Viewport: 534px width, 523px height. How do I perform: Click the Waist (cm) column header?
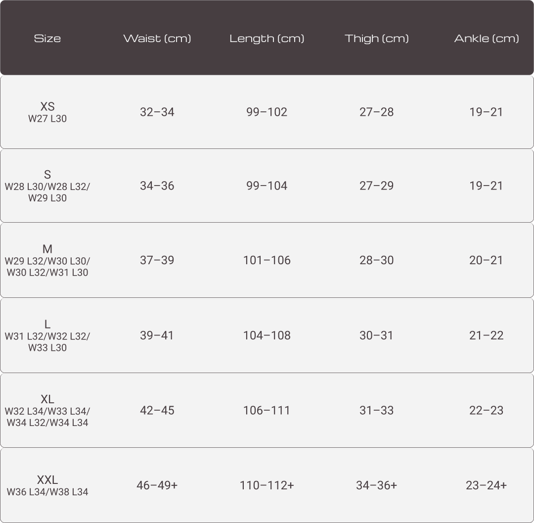pos(157,38)
